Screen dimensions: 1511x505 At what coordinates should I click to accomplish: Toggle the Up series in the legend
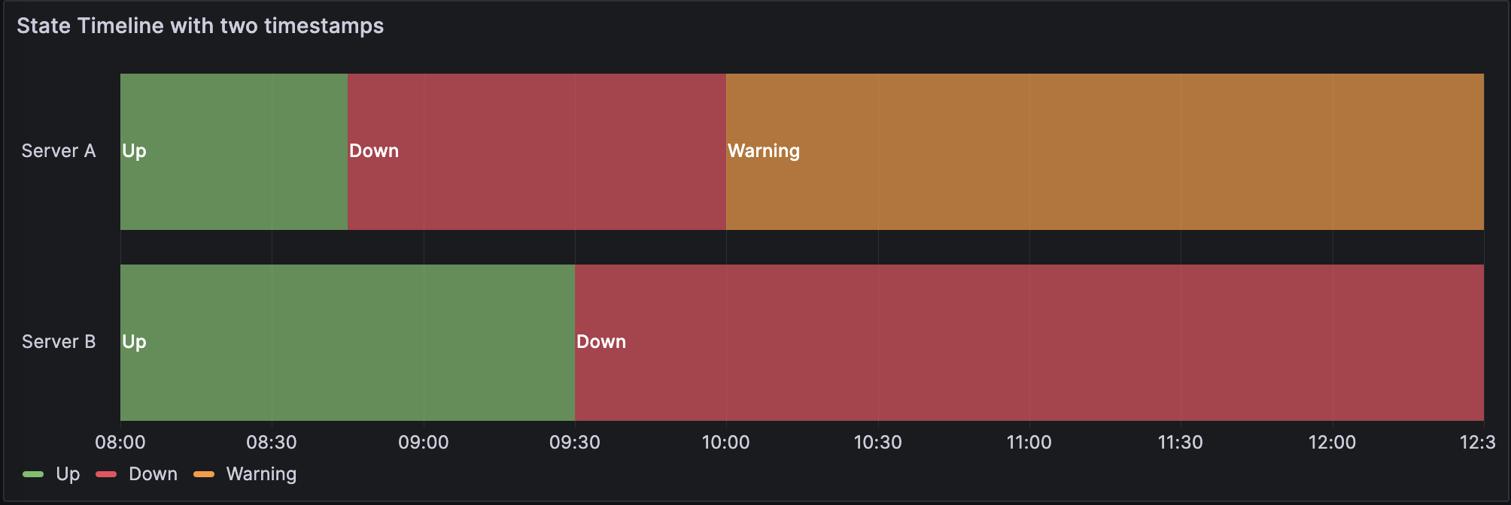68,474
